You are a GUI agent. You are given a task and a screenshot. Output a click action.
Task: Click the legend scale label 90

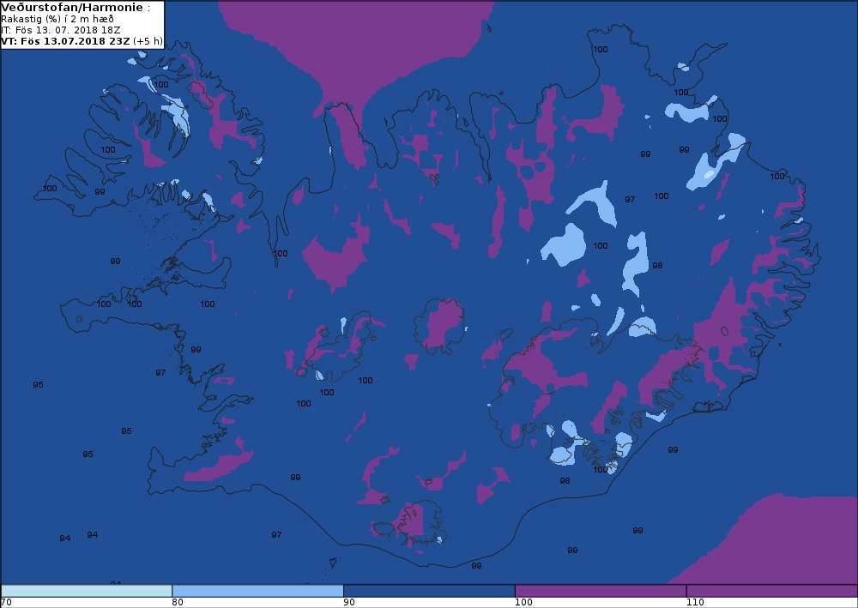[x=349, y=602]
